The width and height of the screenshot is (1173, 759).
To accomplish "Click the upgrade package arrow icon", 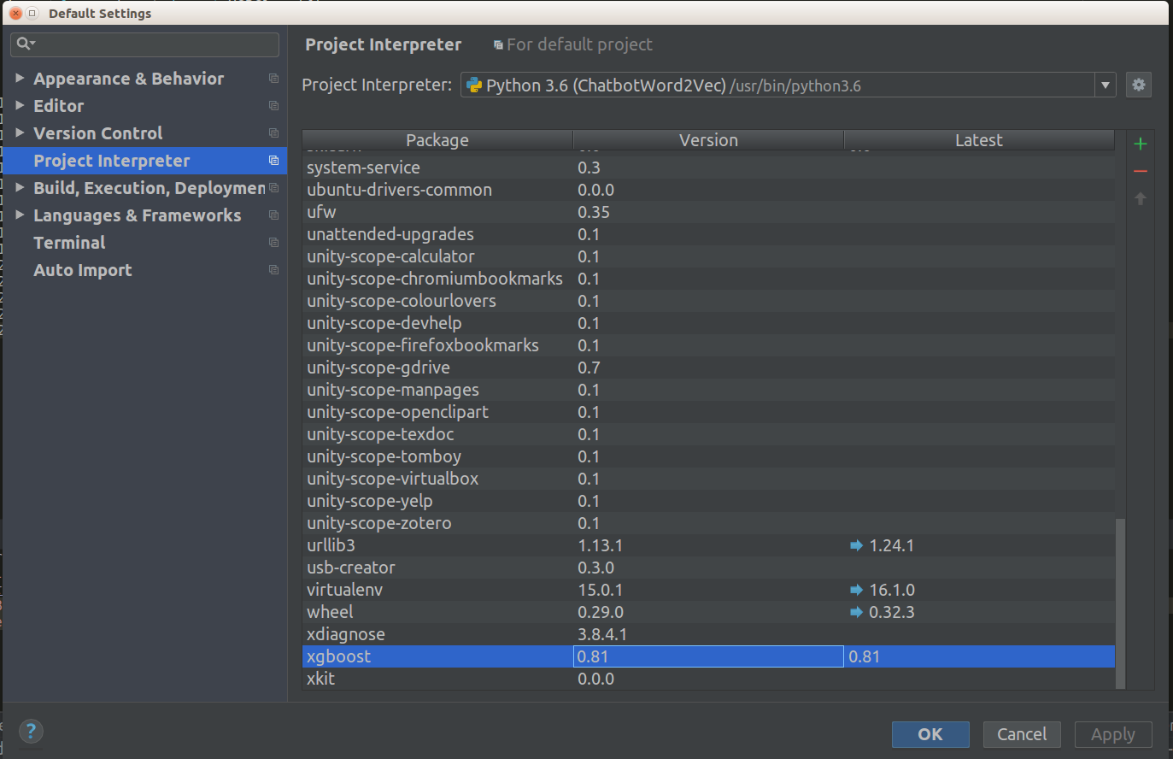I will pos(1140,198).
